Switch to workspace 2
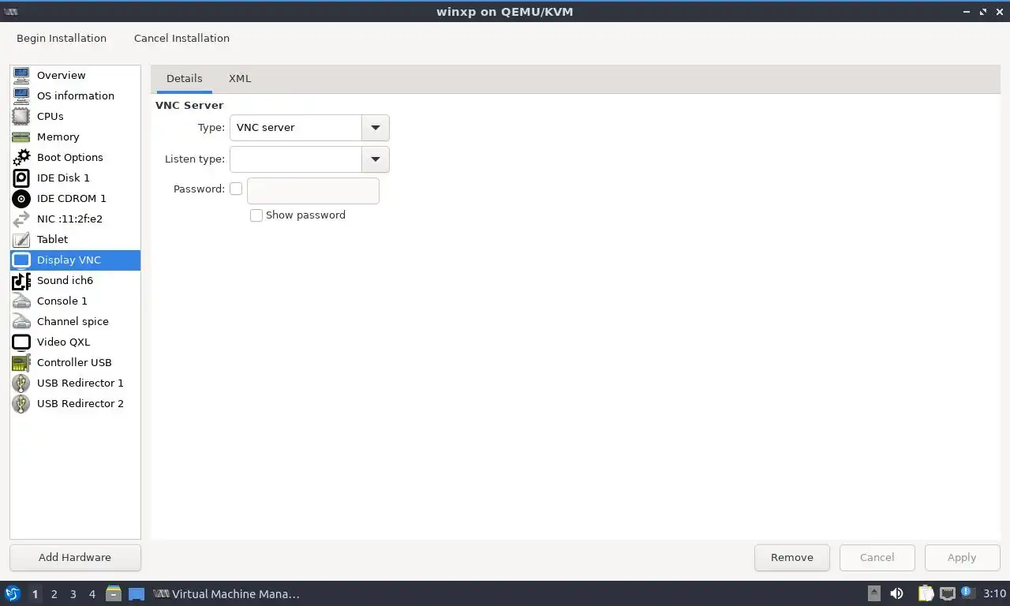Viewport: 1010px width, 606px height. pyautogui.click(x=54, y=594)
